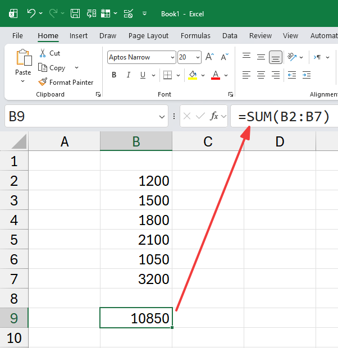Image resolution: width=338 pixels, height=348 pixels.
Task: Center text horizontally
Action: click(x=261, y=75)
